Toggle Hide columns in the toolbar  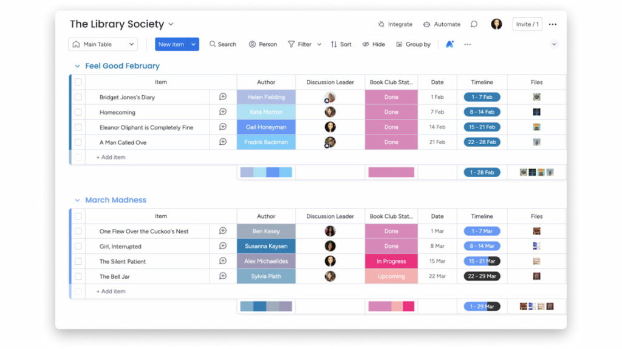(374, 44)
